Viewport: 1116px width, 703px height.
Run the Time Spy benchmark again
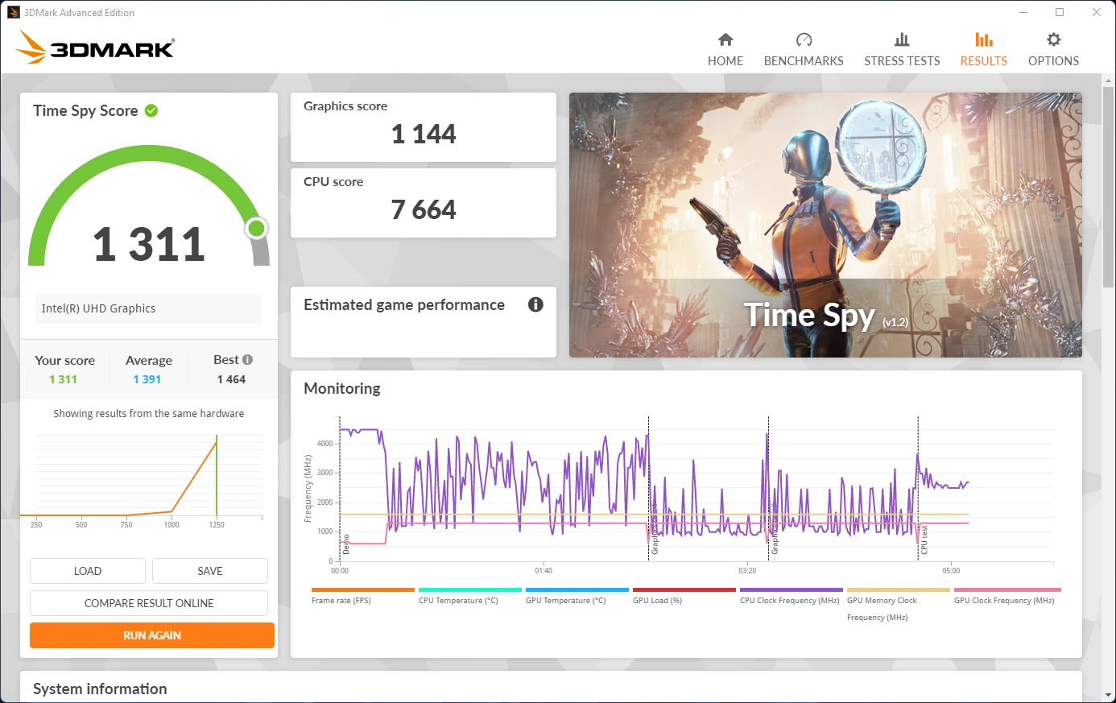pos(152,635)
